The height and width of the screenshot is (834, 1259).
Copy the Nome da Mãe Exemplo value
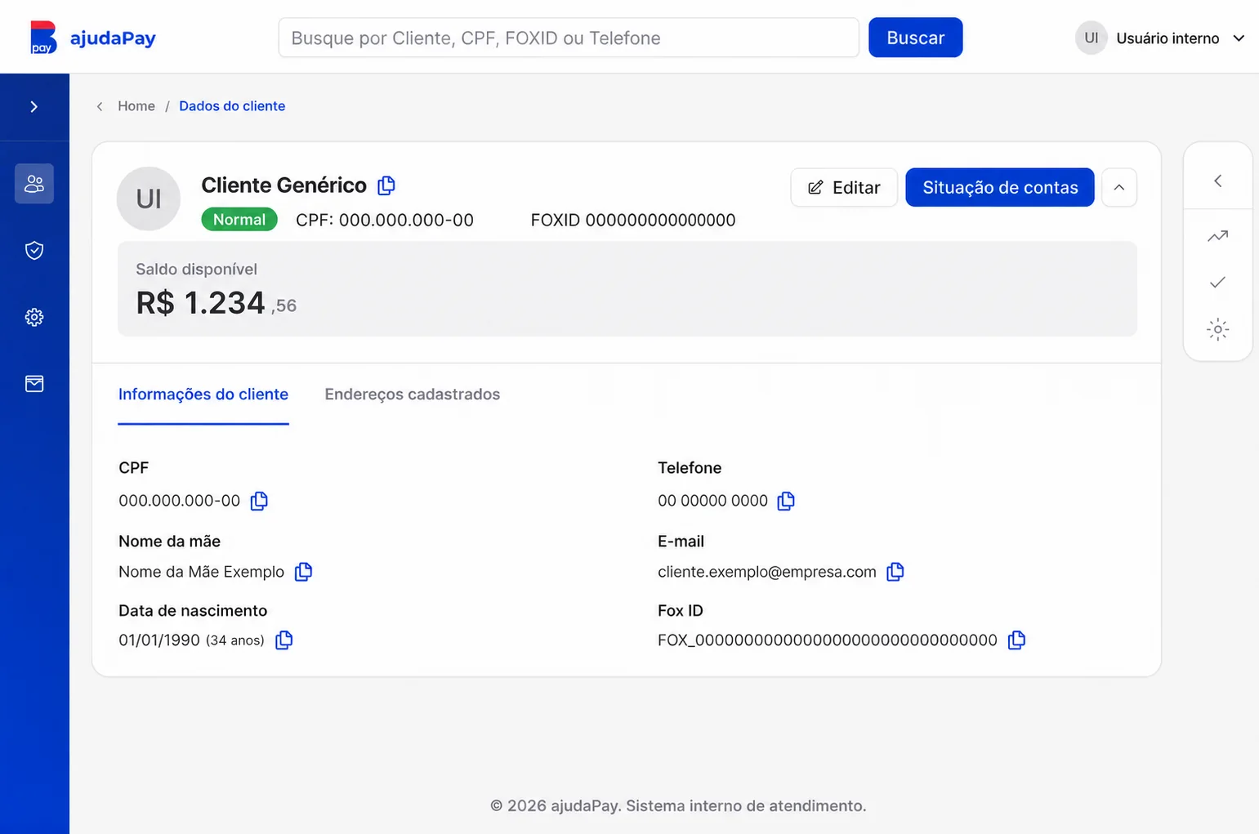(303, 572)
